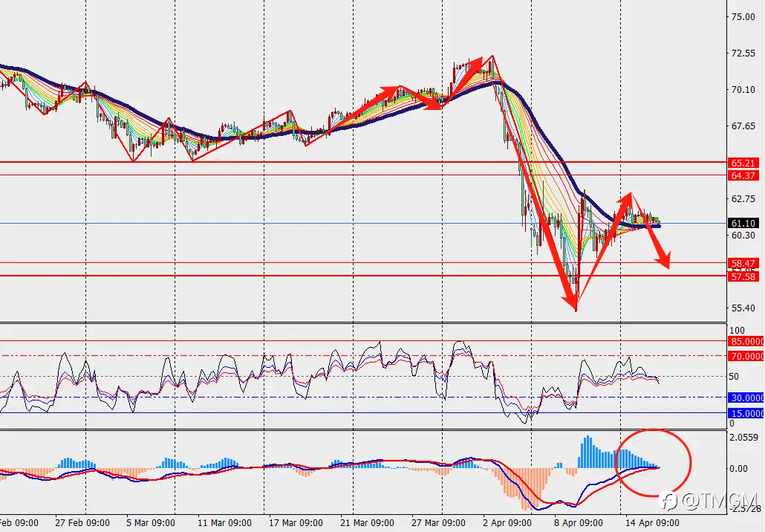Click the 75.00 price axis value
The height and width of the screenshot is (532, 765).
(743, 16)
